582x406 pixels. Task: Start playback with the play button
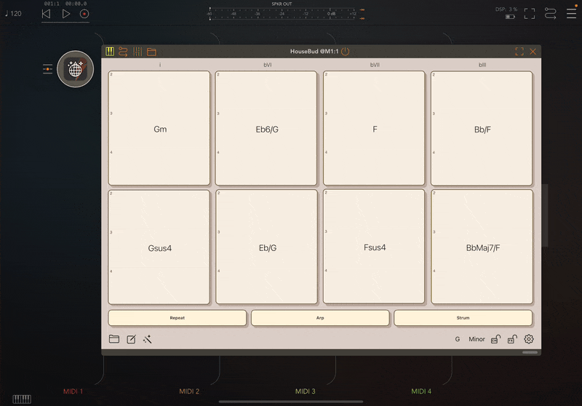[x=65, y=14]
